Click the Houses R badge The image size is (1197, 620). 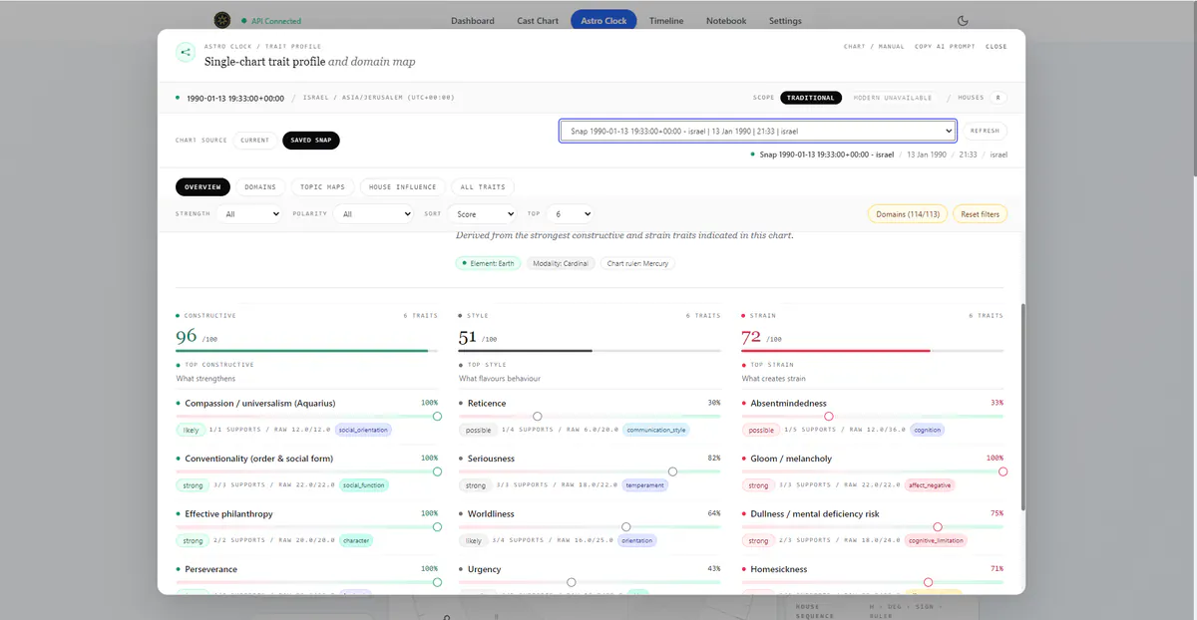[998, 98]
